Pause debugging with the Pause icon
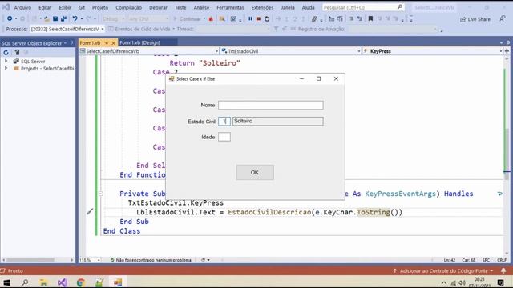 click(x=250, y=19)
